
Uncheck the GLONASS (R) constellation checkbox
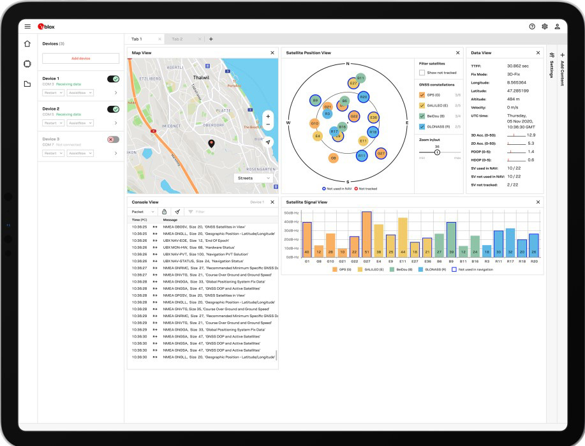coord(422,126)
